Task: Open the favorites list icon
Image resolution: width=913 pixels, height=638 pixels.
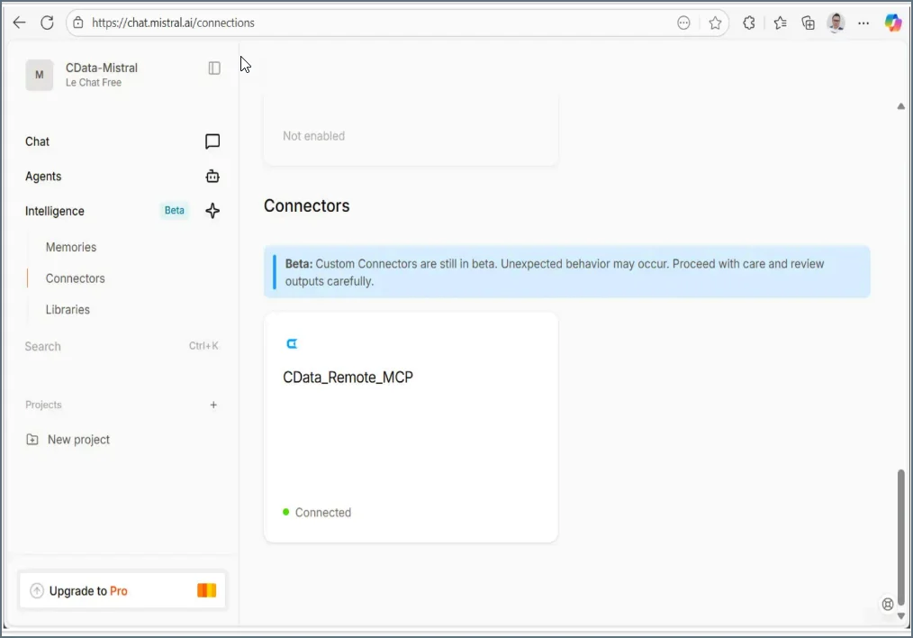Action: pyautogui.click(x=780, y=23)
